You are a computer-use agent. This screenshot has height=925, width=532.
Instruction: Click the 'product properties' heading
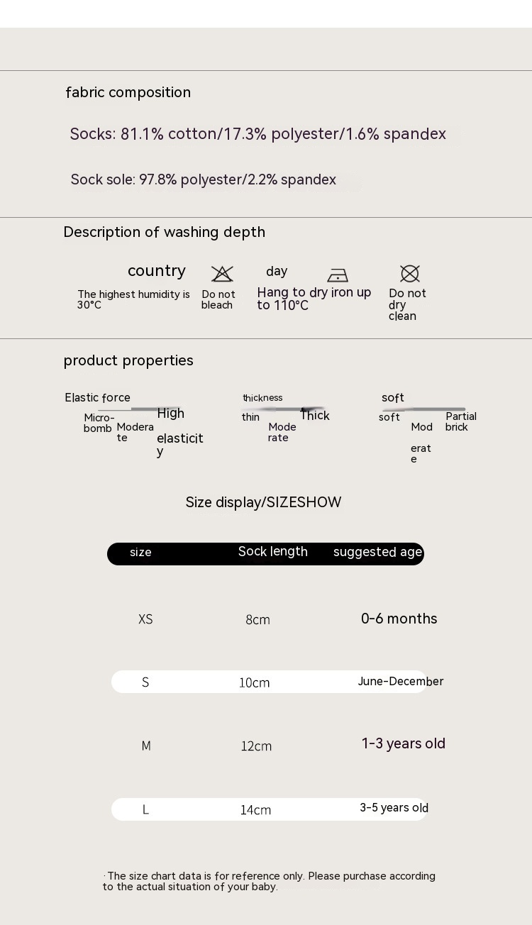point(128,360)
